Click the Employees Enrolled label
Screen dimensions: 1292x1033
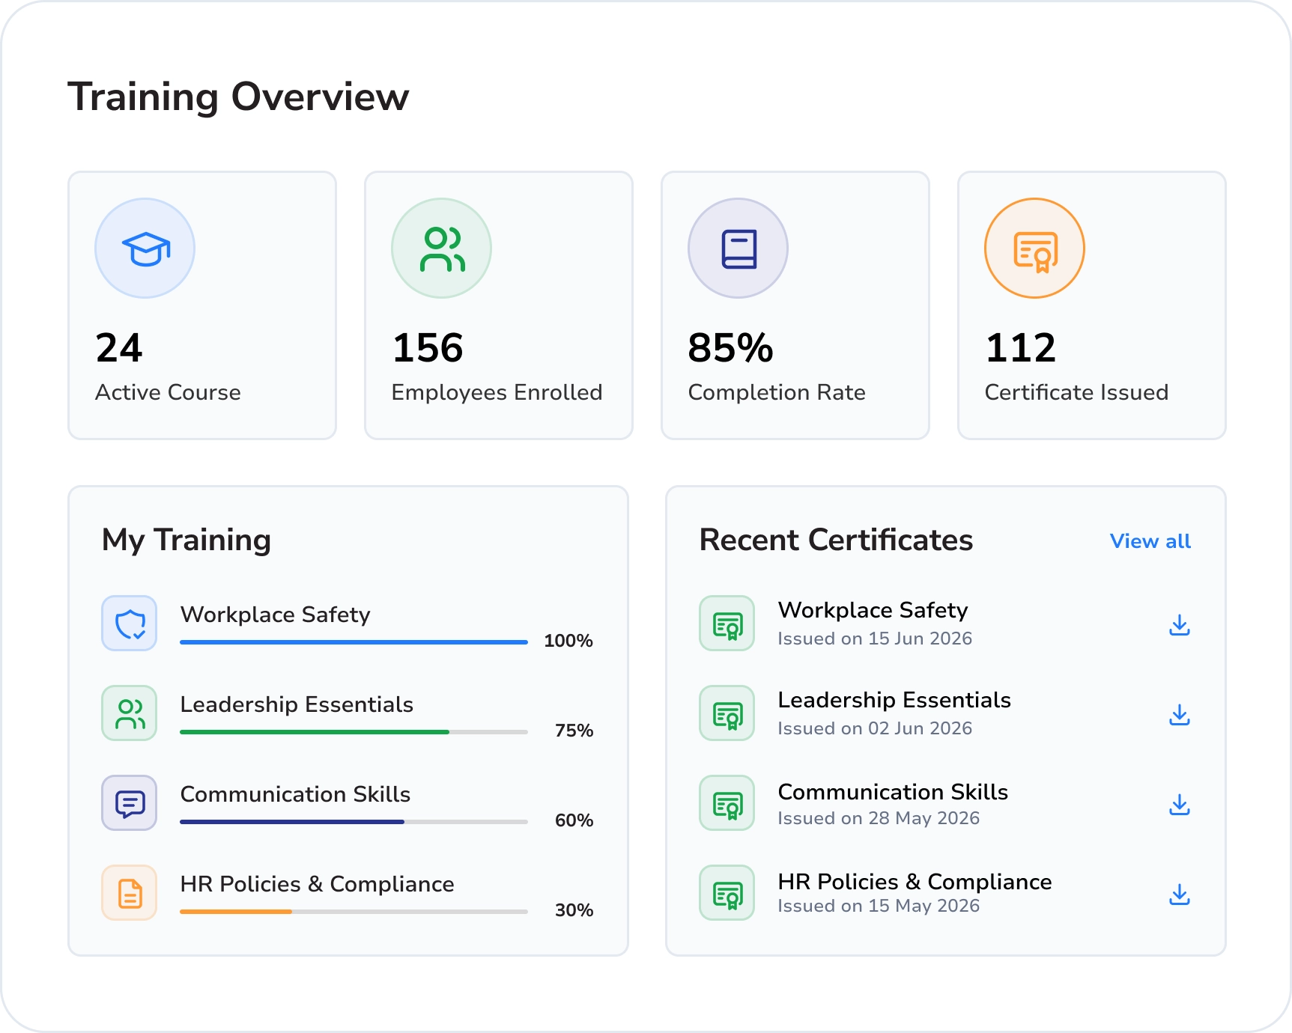pos(497,392)
